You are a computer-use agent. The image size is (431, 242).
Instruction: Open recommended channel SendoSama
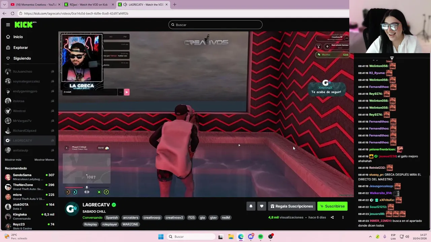pos(30,177)
